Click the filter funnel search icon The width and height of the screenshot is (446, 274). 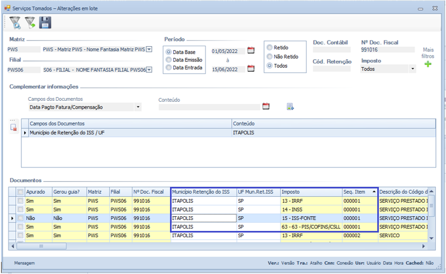(x=15, y=23)
